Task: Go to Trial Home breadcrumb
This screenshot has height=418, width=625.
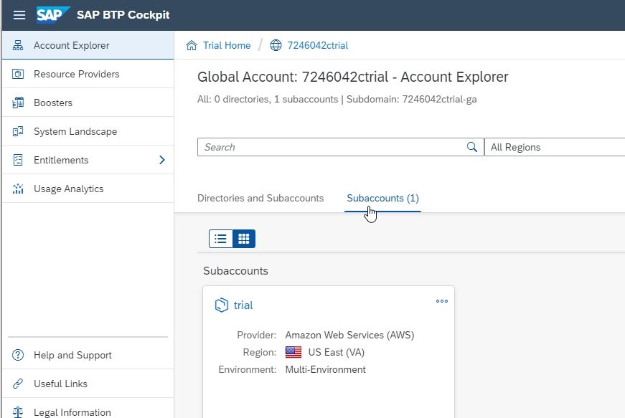Action: coord(227,45)
